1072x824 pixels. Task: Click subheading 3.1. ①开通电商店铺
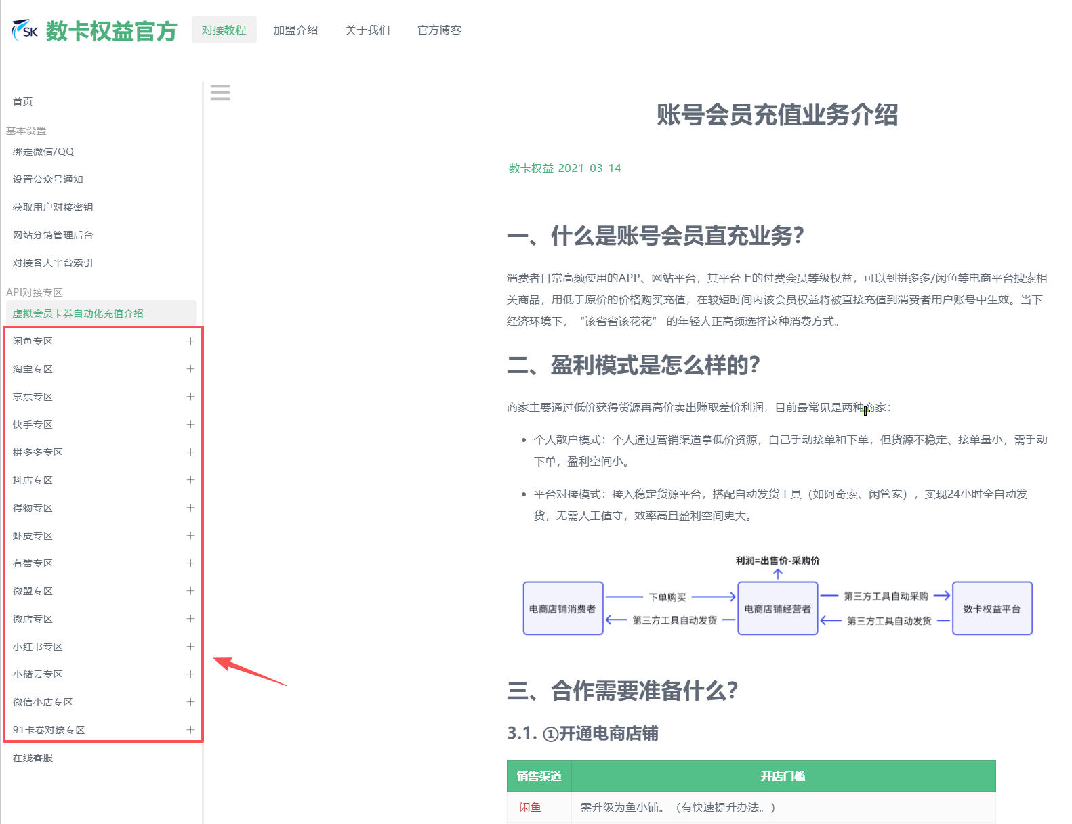(x=583, y=733)
